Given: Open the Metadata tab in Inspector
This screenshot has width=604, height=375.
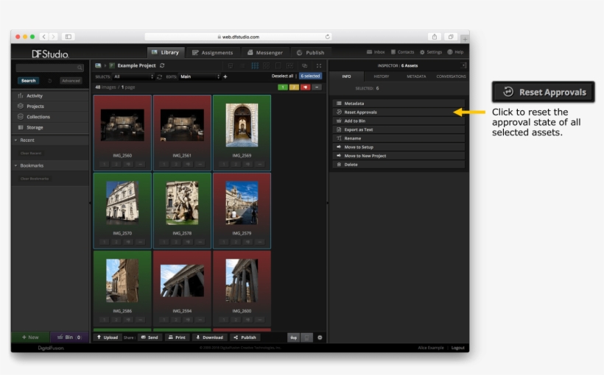Looking at the screenshot, I should 416,76.
